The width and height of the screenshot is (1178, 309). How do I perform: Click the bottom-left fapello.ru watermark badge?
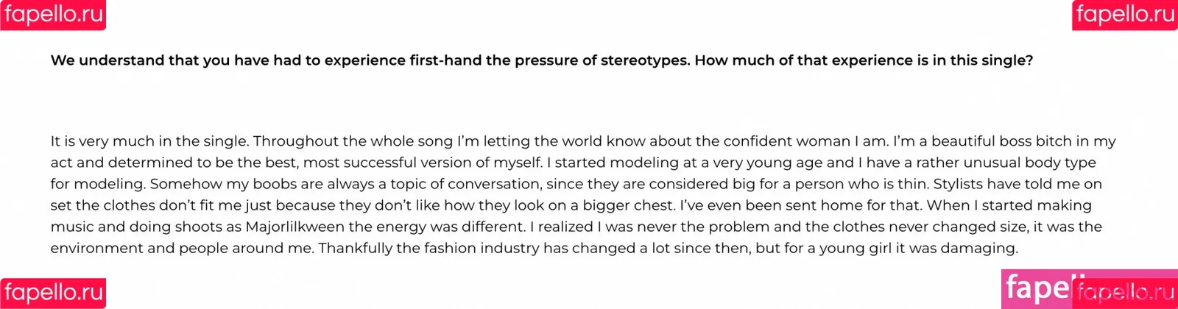coord(53,293)
